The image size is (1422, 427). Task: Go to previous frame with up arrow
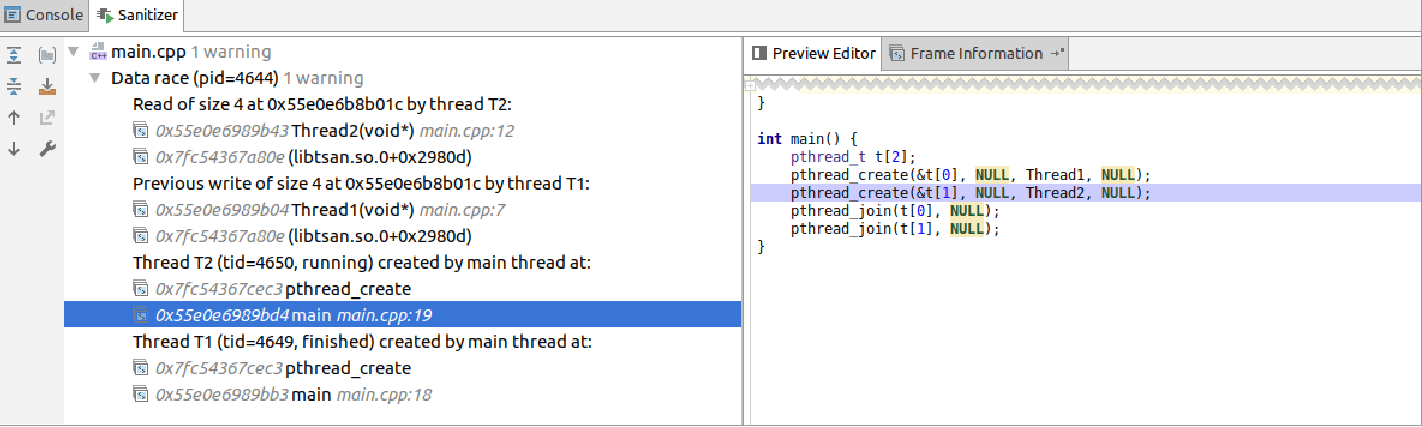pos(14,118)
